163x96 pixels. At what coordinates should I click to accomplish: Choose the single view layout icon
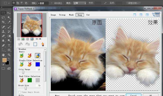tap(135, 15)
